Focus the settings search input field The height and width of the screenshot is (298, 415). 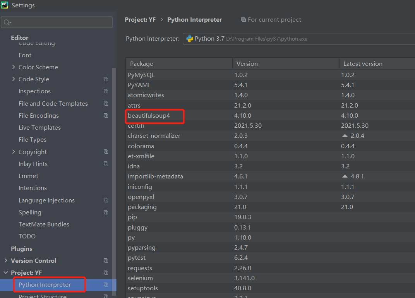click(x=57, y=22)
